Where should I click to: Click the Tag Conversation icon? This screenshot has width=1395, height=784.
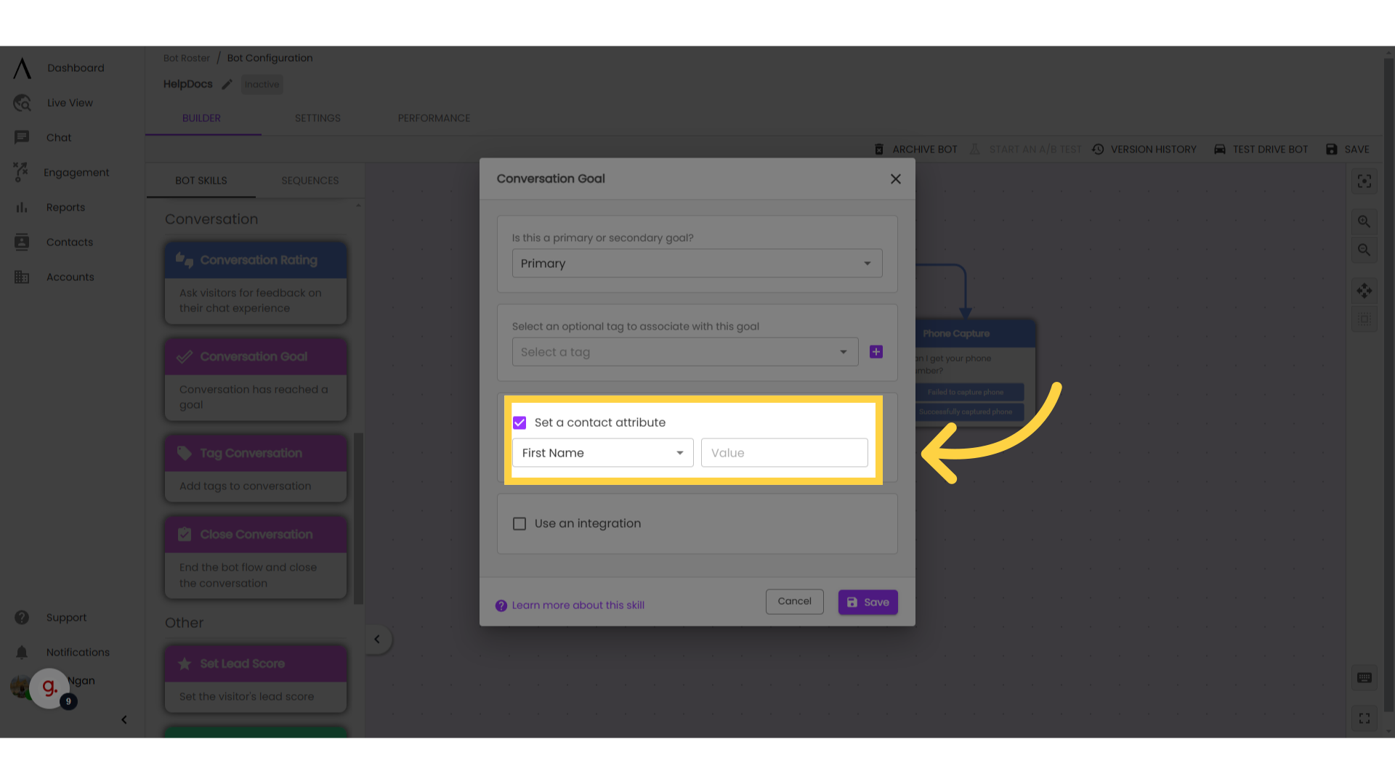[x=184, y=452]
